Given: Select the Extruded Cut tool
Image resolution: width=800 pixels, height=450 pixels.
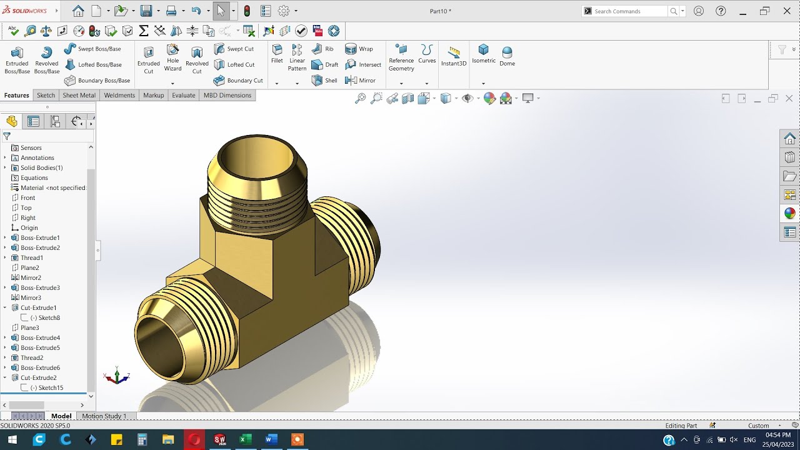Looking at the screenshot, I should coord(149,61).
